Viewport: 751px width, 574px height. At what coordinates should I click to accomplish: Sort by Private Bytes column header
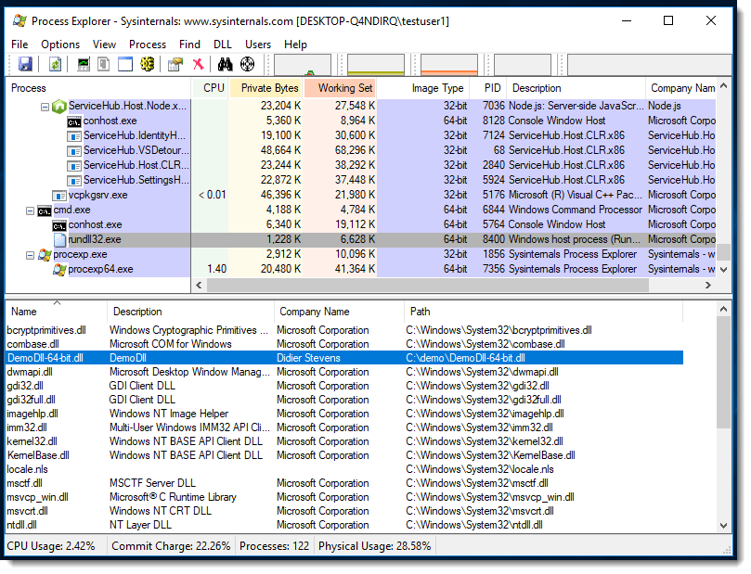(x=268, y=88)
